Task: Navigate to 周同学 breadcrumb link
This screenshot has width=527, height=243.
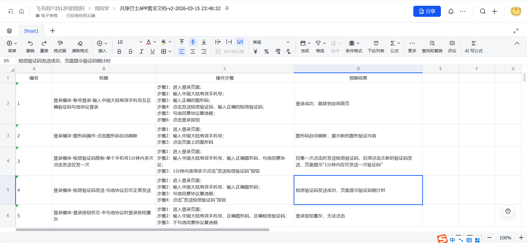Action: (102, 9)
